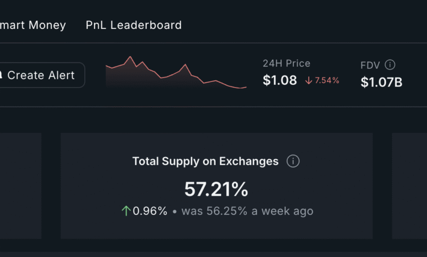Viewport: 427px width, 257px height.
Task: Click the red down arrow beside 7.54%
Action: coord(309,80)
